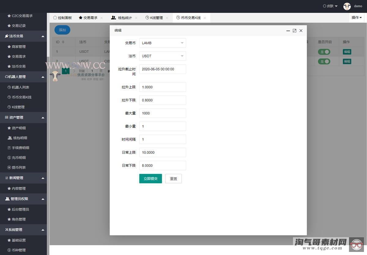Screen dimensions: 367x255
Task: Click the 立即提交 submit button
Action: 150,178
